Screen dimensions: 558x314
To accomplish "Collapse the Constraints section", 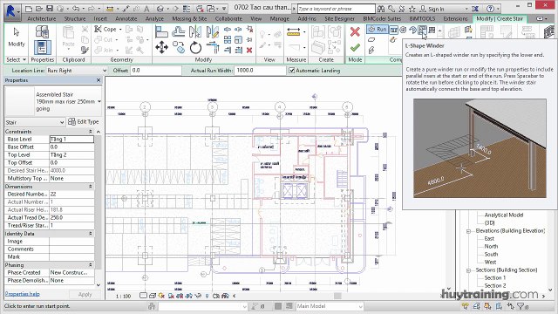I will (91, 132).
